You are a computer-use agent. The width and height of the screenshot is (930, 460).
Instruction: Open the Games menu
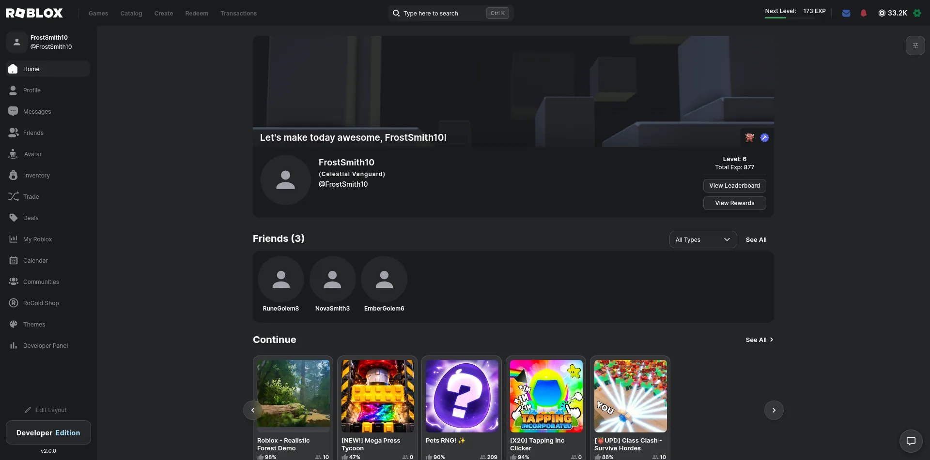pyautogui.click(x=98, y=14)
